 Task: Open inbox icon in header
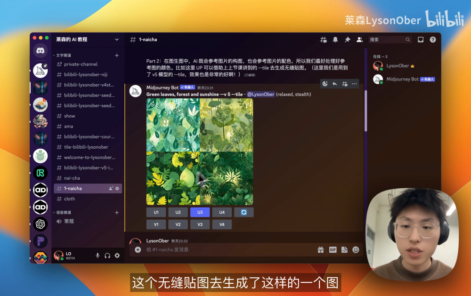click(421, 40)
